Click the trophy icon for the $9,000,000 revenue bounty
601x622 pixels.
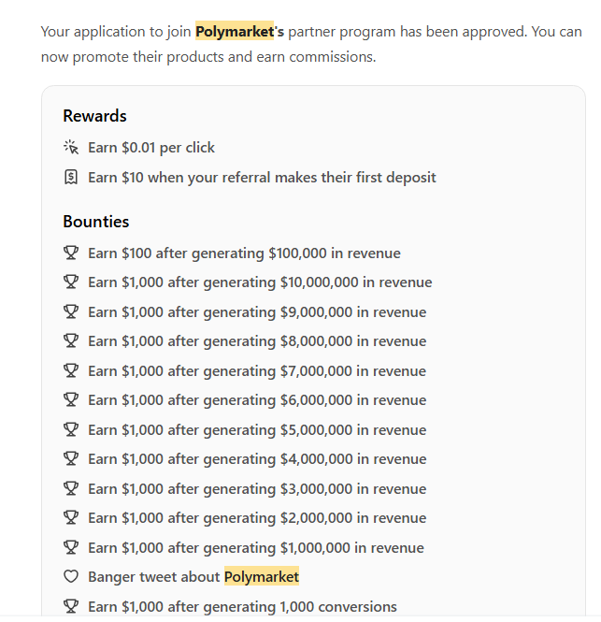[x=71, y=311]
